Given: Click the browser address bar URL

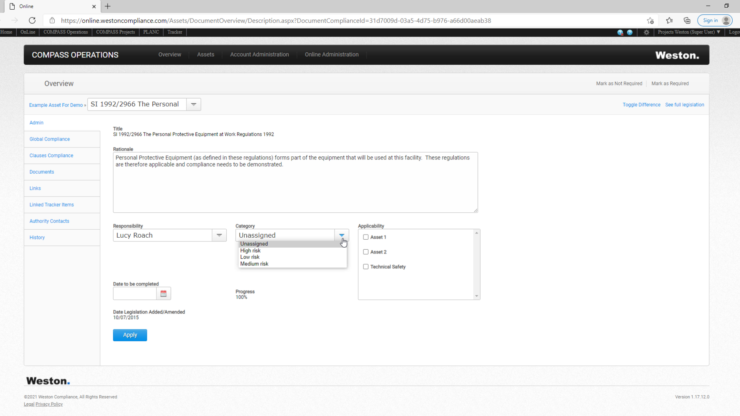Looking at the screenshot, I should 276,20.
